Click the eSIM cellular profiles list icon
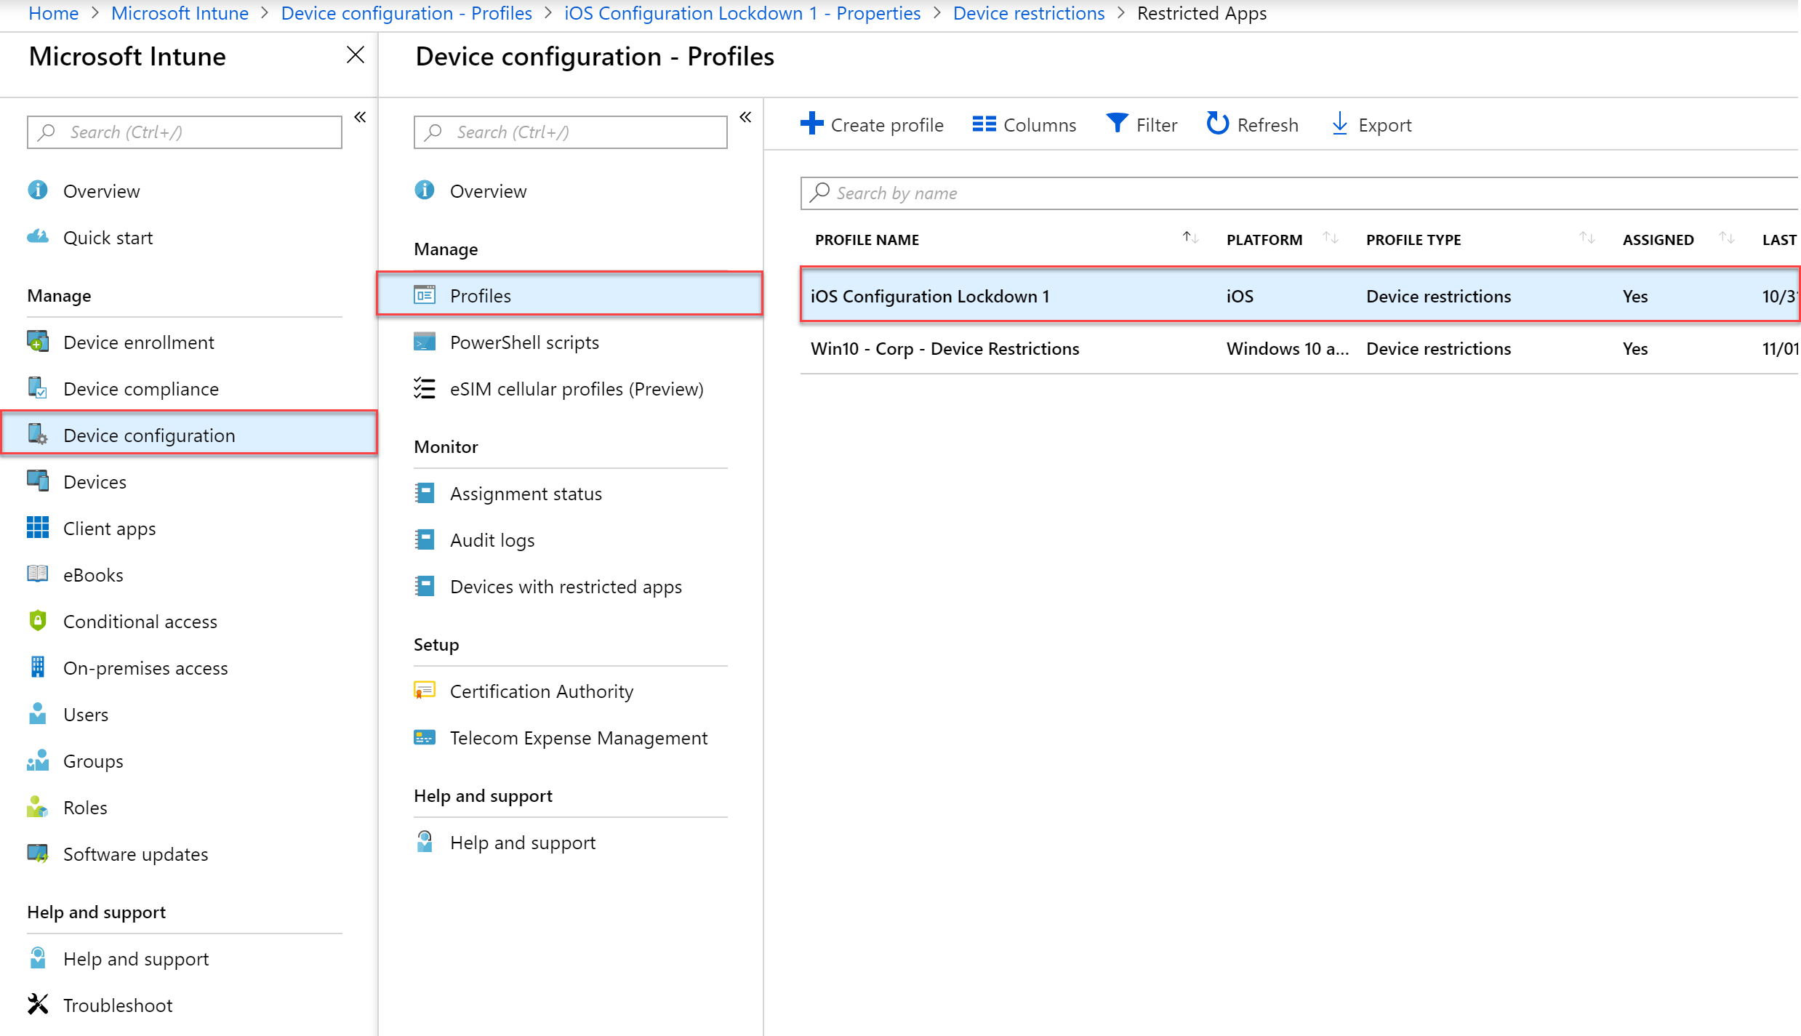This screenshot has height=1036, width=1801. [425, 388]
